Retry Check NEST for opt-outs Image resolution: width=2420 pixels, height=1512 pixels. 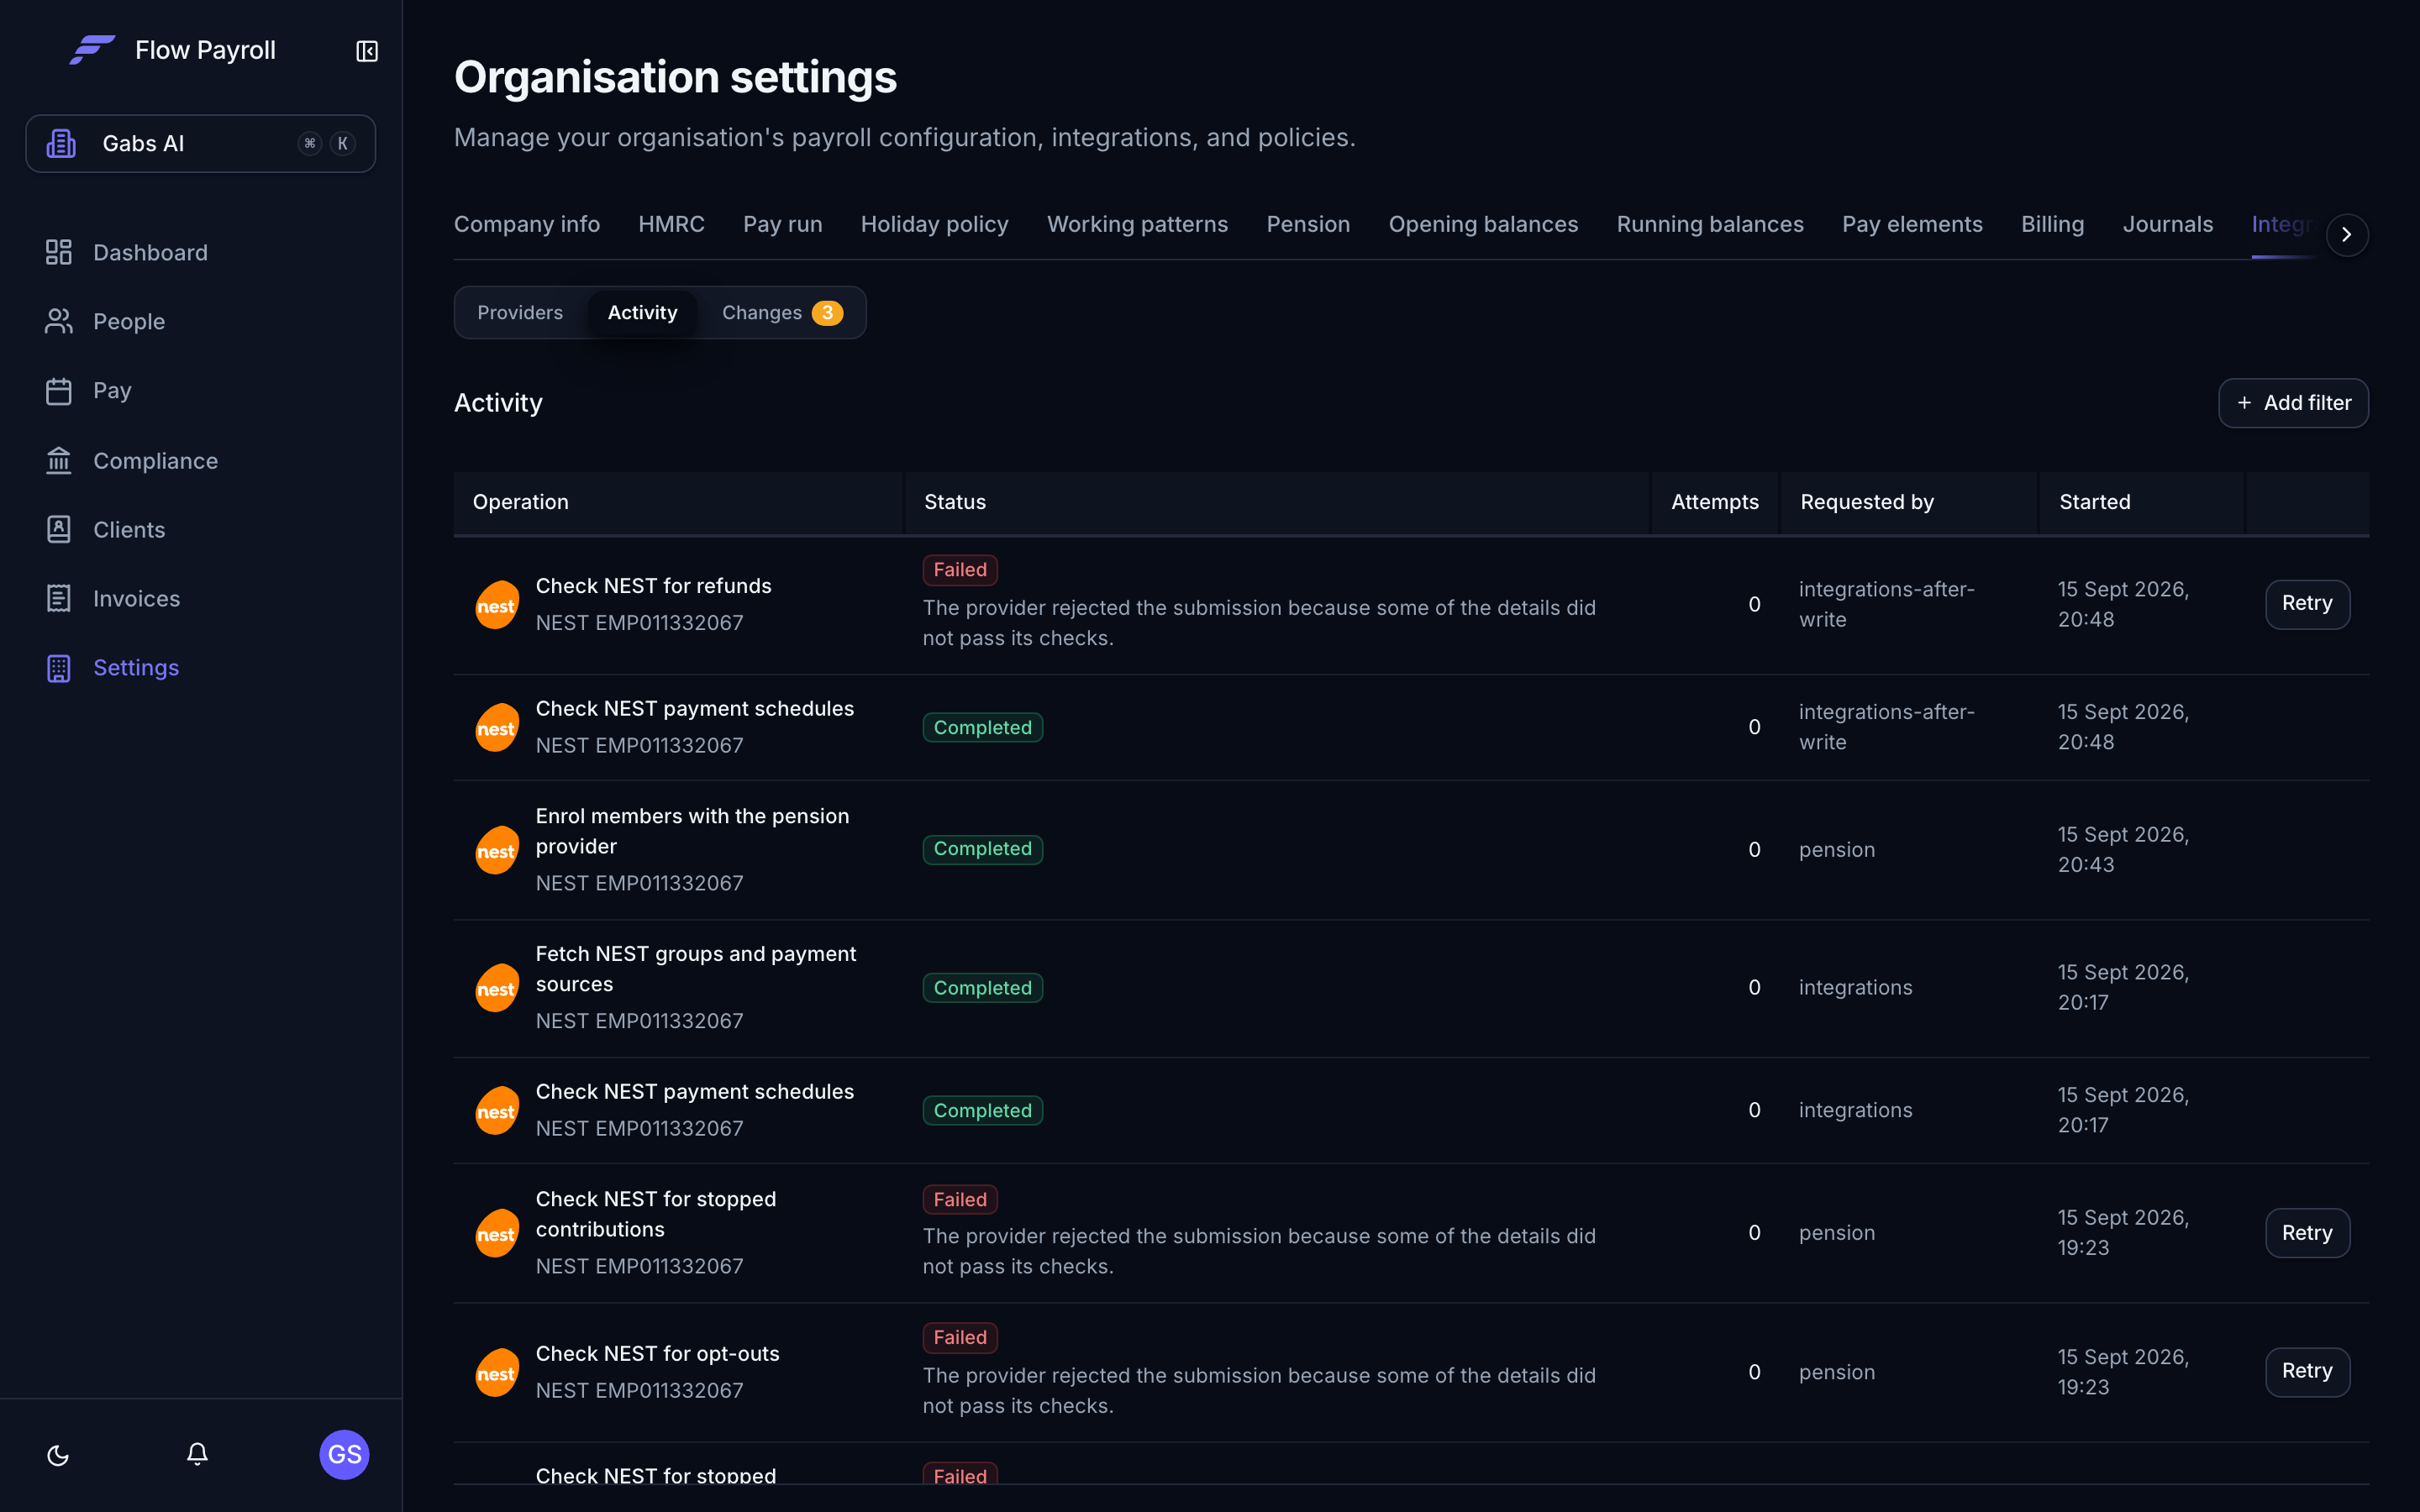2307,1372
